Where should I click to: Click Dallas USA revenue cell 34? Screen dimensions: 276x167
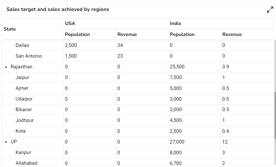point(120,45)
